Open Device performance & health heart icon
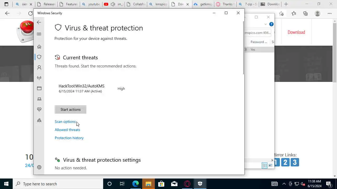Image resolution: width=337 pixels, height=189 pixels. [x=39, y=109]
